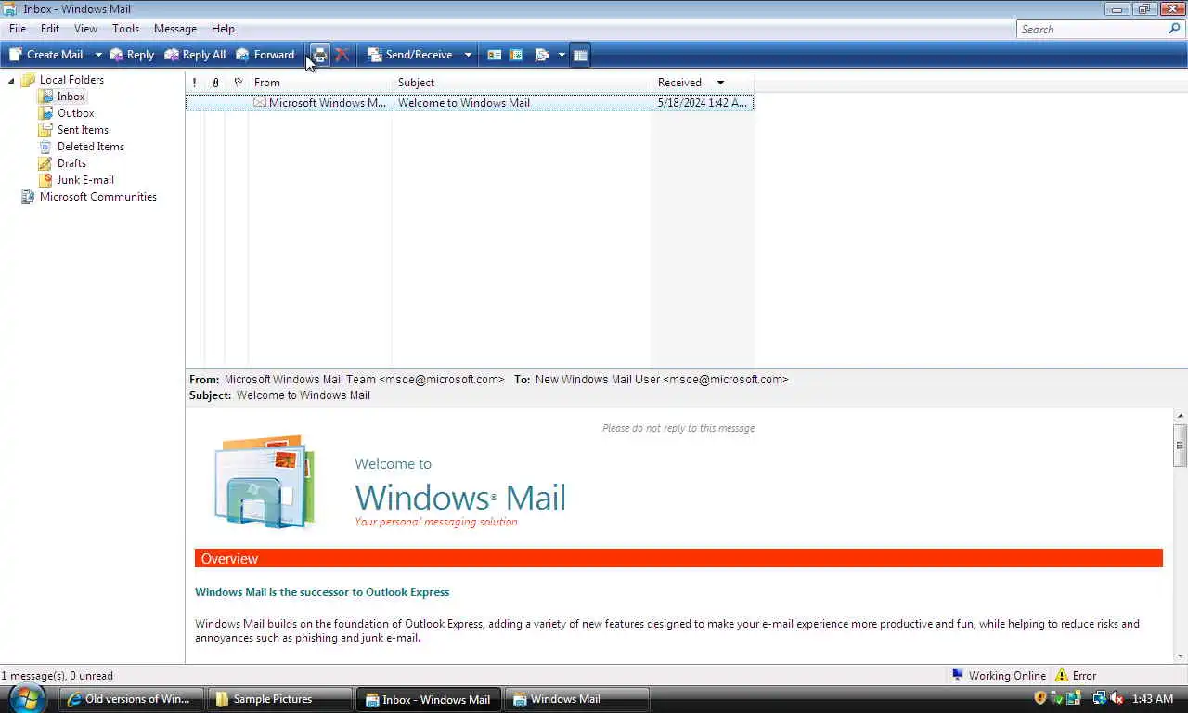Click the 5/18/2024 received date cell
1188x713 pixels.
click(702, 103)
